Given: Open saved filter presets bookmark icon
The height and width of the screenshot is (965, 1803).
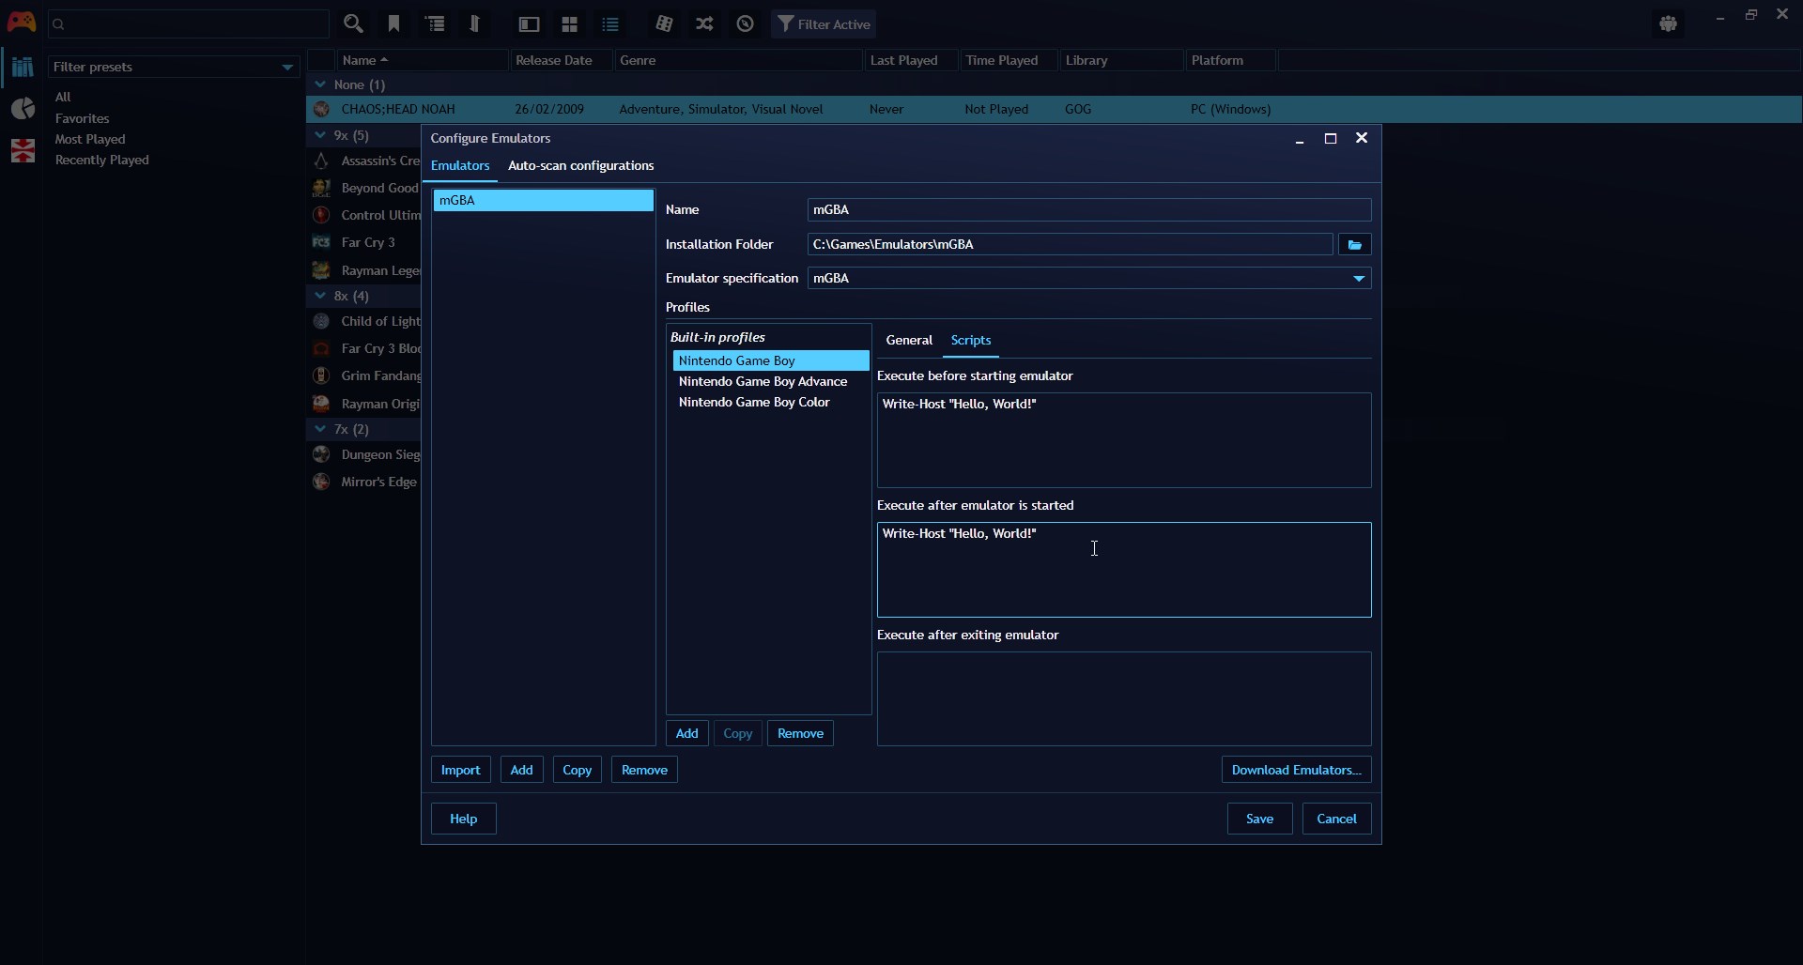Looking at the screenshot, I should (394, 23).
